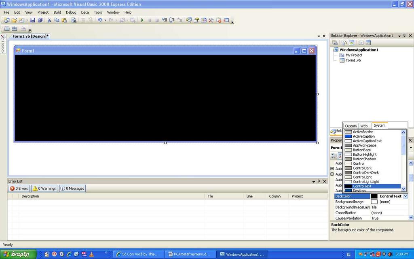Image resolution: width=414 pixels, height=259 pixels.
Task: Open the BackColor value dropdown arrow
Action: [406, 196]
